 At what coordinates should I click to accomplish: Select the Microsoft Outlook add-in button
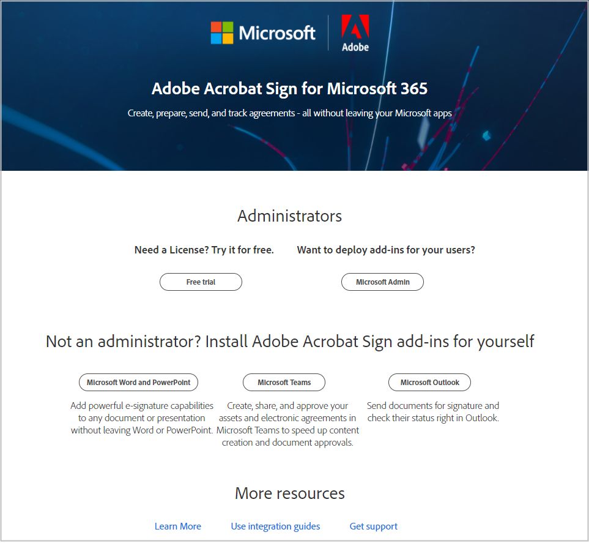point(429,383)
